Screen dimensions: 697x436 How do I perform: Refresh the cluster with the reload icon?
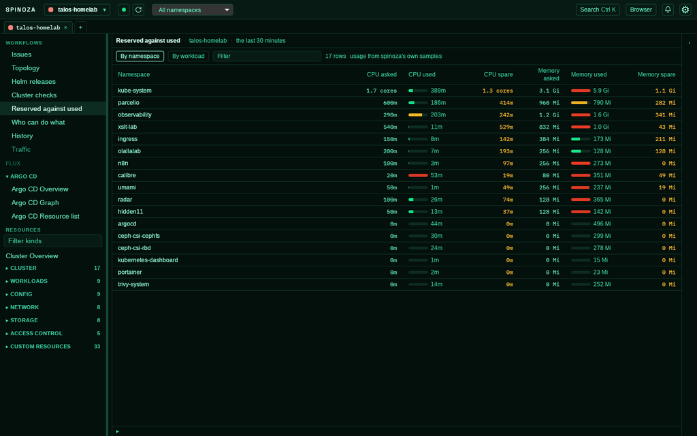point(139,10)
